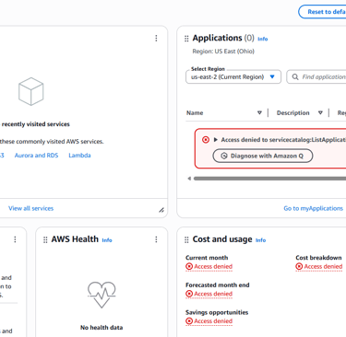Screen dimensions: 346x337
Task: Sort by the Description column arrow
Action: (320, 113)
